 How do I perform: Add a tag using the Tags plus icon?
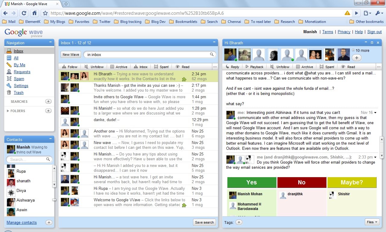[239, 222]
